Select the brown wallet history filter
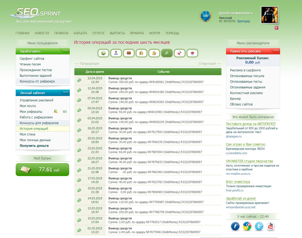Screen dimensions: 302x238 [129, 53]
